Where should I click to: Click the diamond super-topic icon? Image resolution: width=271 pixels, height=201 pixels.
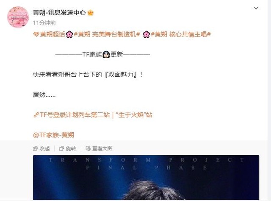coord(36,34)
